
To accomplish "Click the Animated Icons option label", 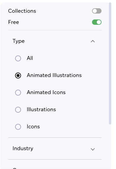I will click(x=46, y=92).
